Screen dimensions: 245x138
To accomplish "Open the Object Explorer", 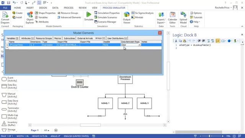I will (30, 18).
